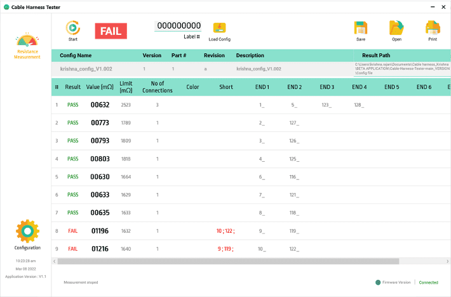Image resolution: width=451 pixels, height=297 pixels.
Task: Click the END 2 value 127_
Action: [294, 123]
